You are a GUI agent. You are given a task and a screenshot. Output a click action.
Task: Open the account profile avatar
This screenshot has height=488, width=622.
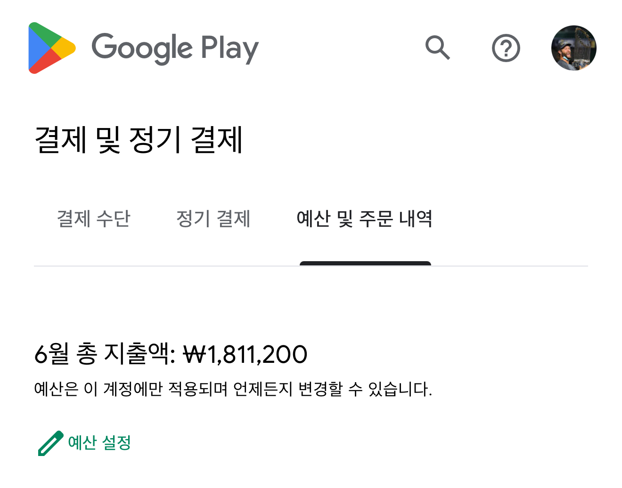[573, 48]
